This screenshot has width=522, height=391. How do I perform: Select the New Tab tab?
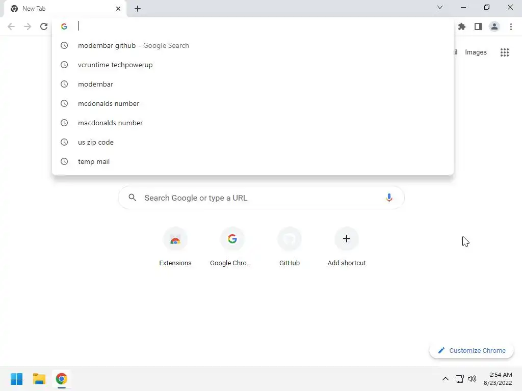(65, 9)
